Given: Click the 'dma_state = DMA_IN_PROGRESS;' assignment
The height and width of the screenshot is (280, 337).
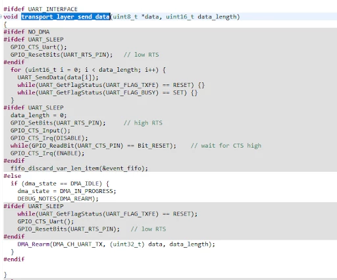Looking at the screenshot, I should tap(66, 191).
